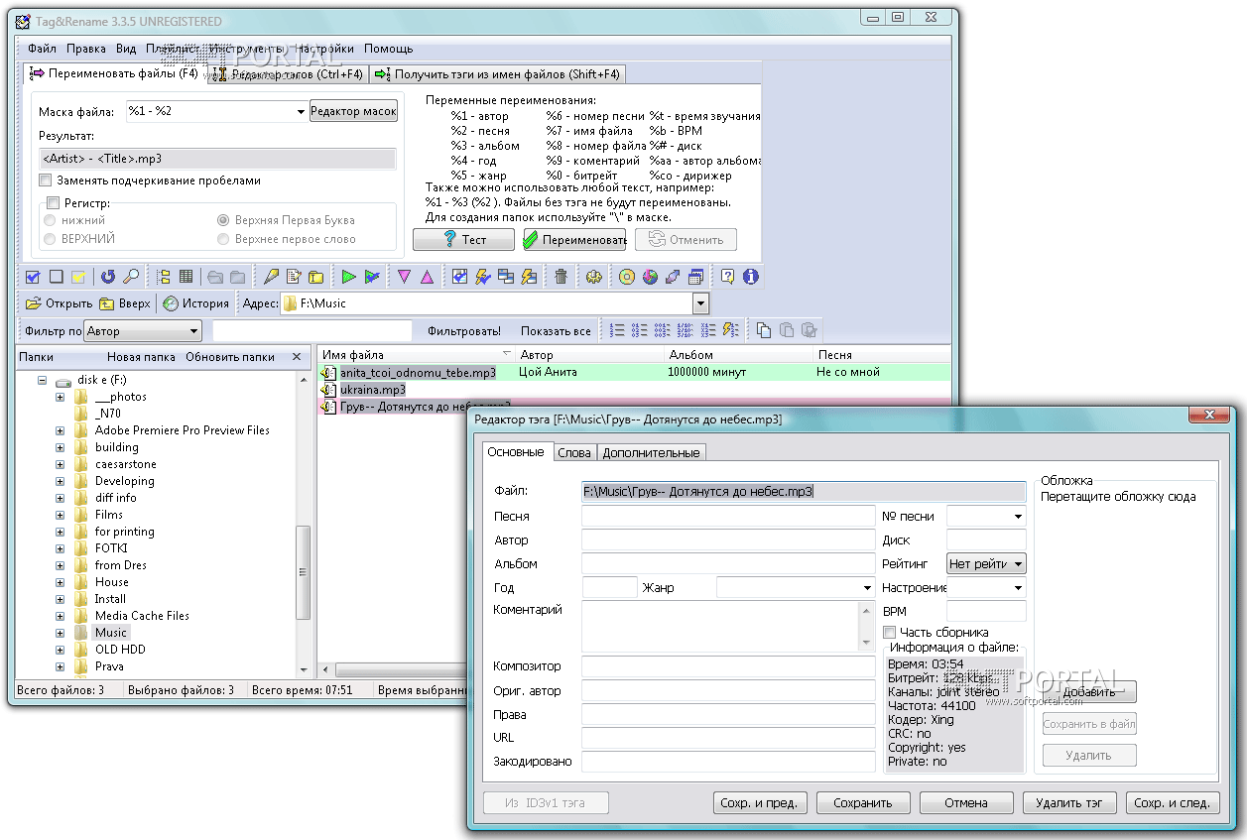1247x840 pixels.
Task: Select 'Верхняя Первая Буква' radio option
Action: (223, 220)
